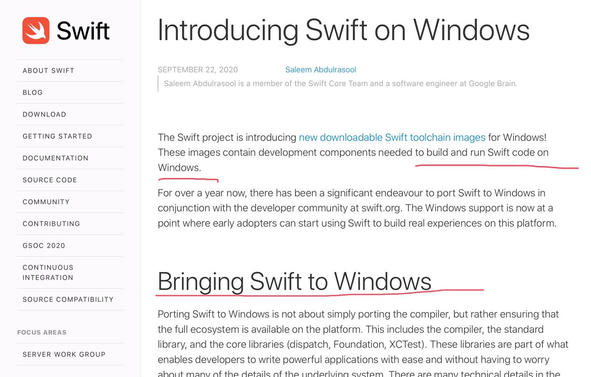This screenshot has height=377, width=591.
Task: Click the 'These images contain development components' sentence
Action: pos(353,160)
